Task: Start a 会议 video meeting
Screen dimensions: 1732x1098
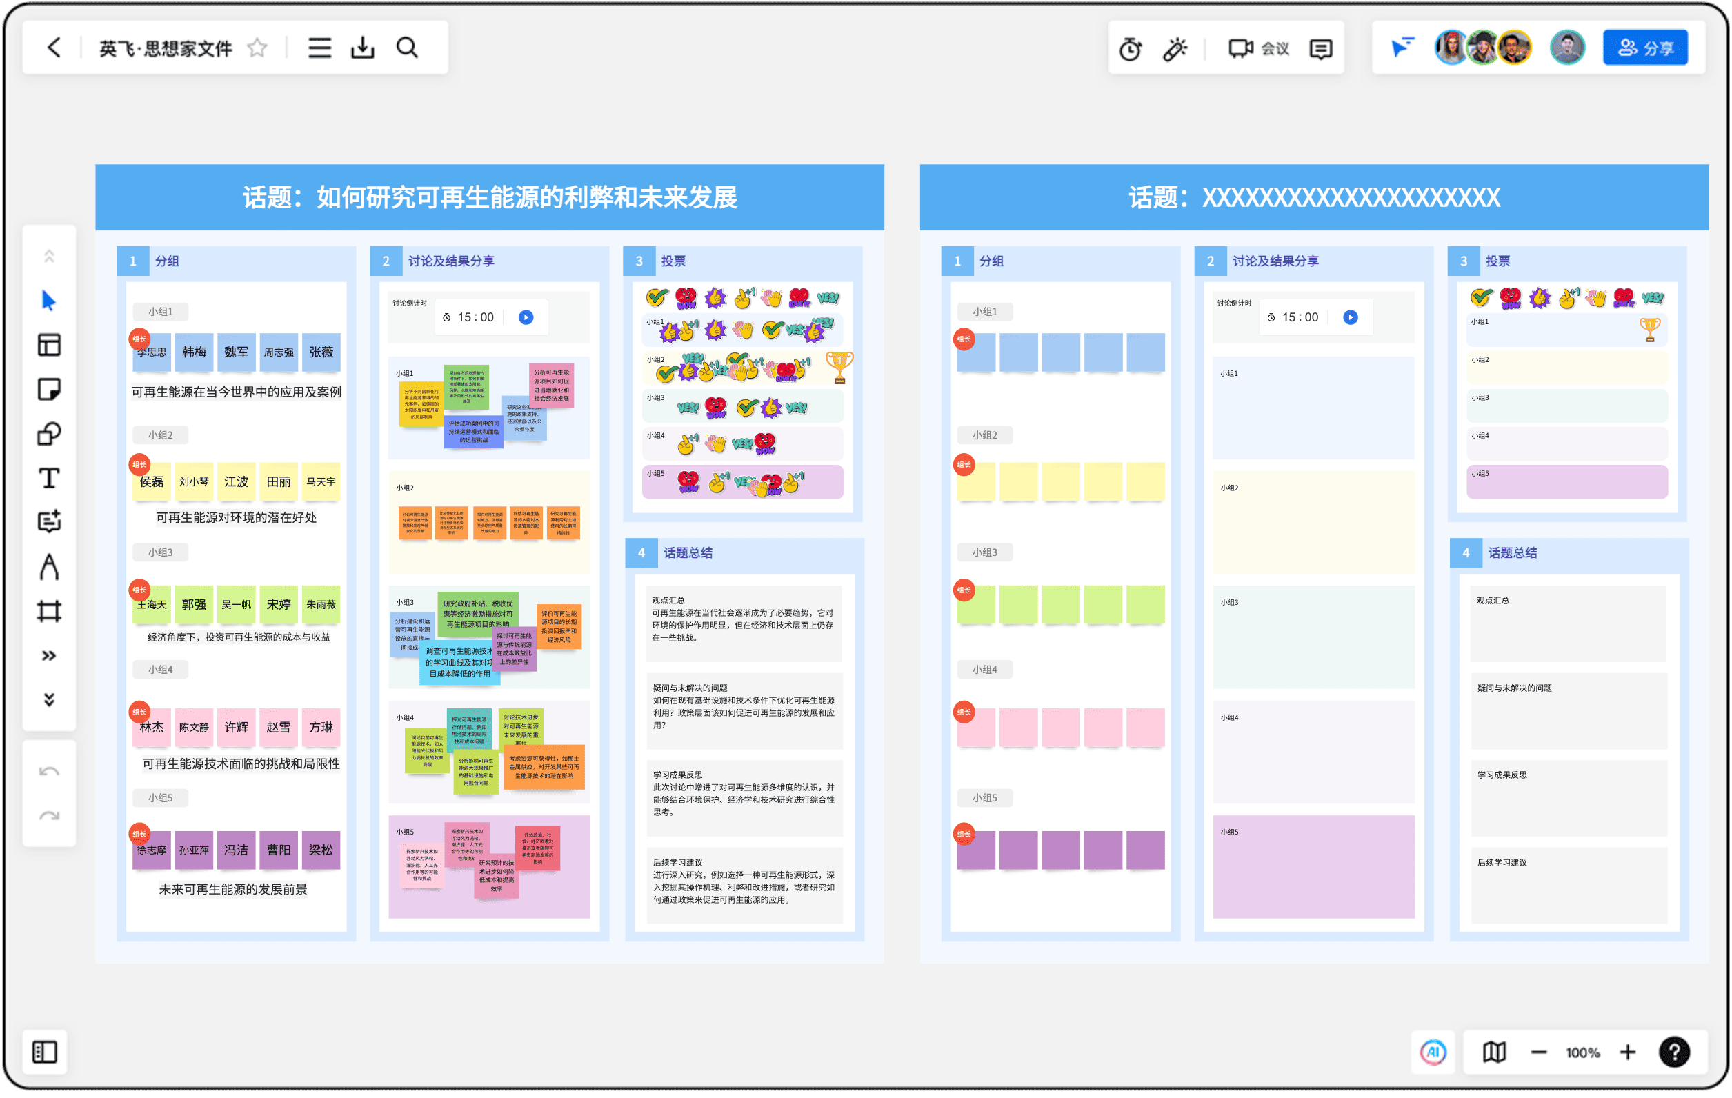Action: (1260, 49)
